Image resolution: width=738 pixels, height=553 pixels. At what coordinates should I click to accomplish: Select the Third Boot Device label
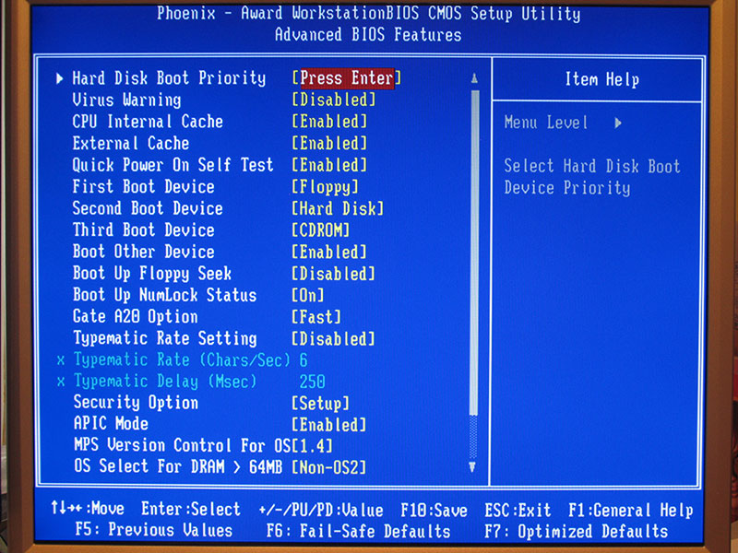coord(144,229)
